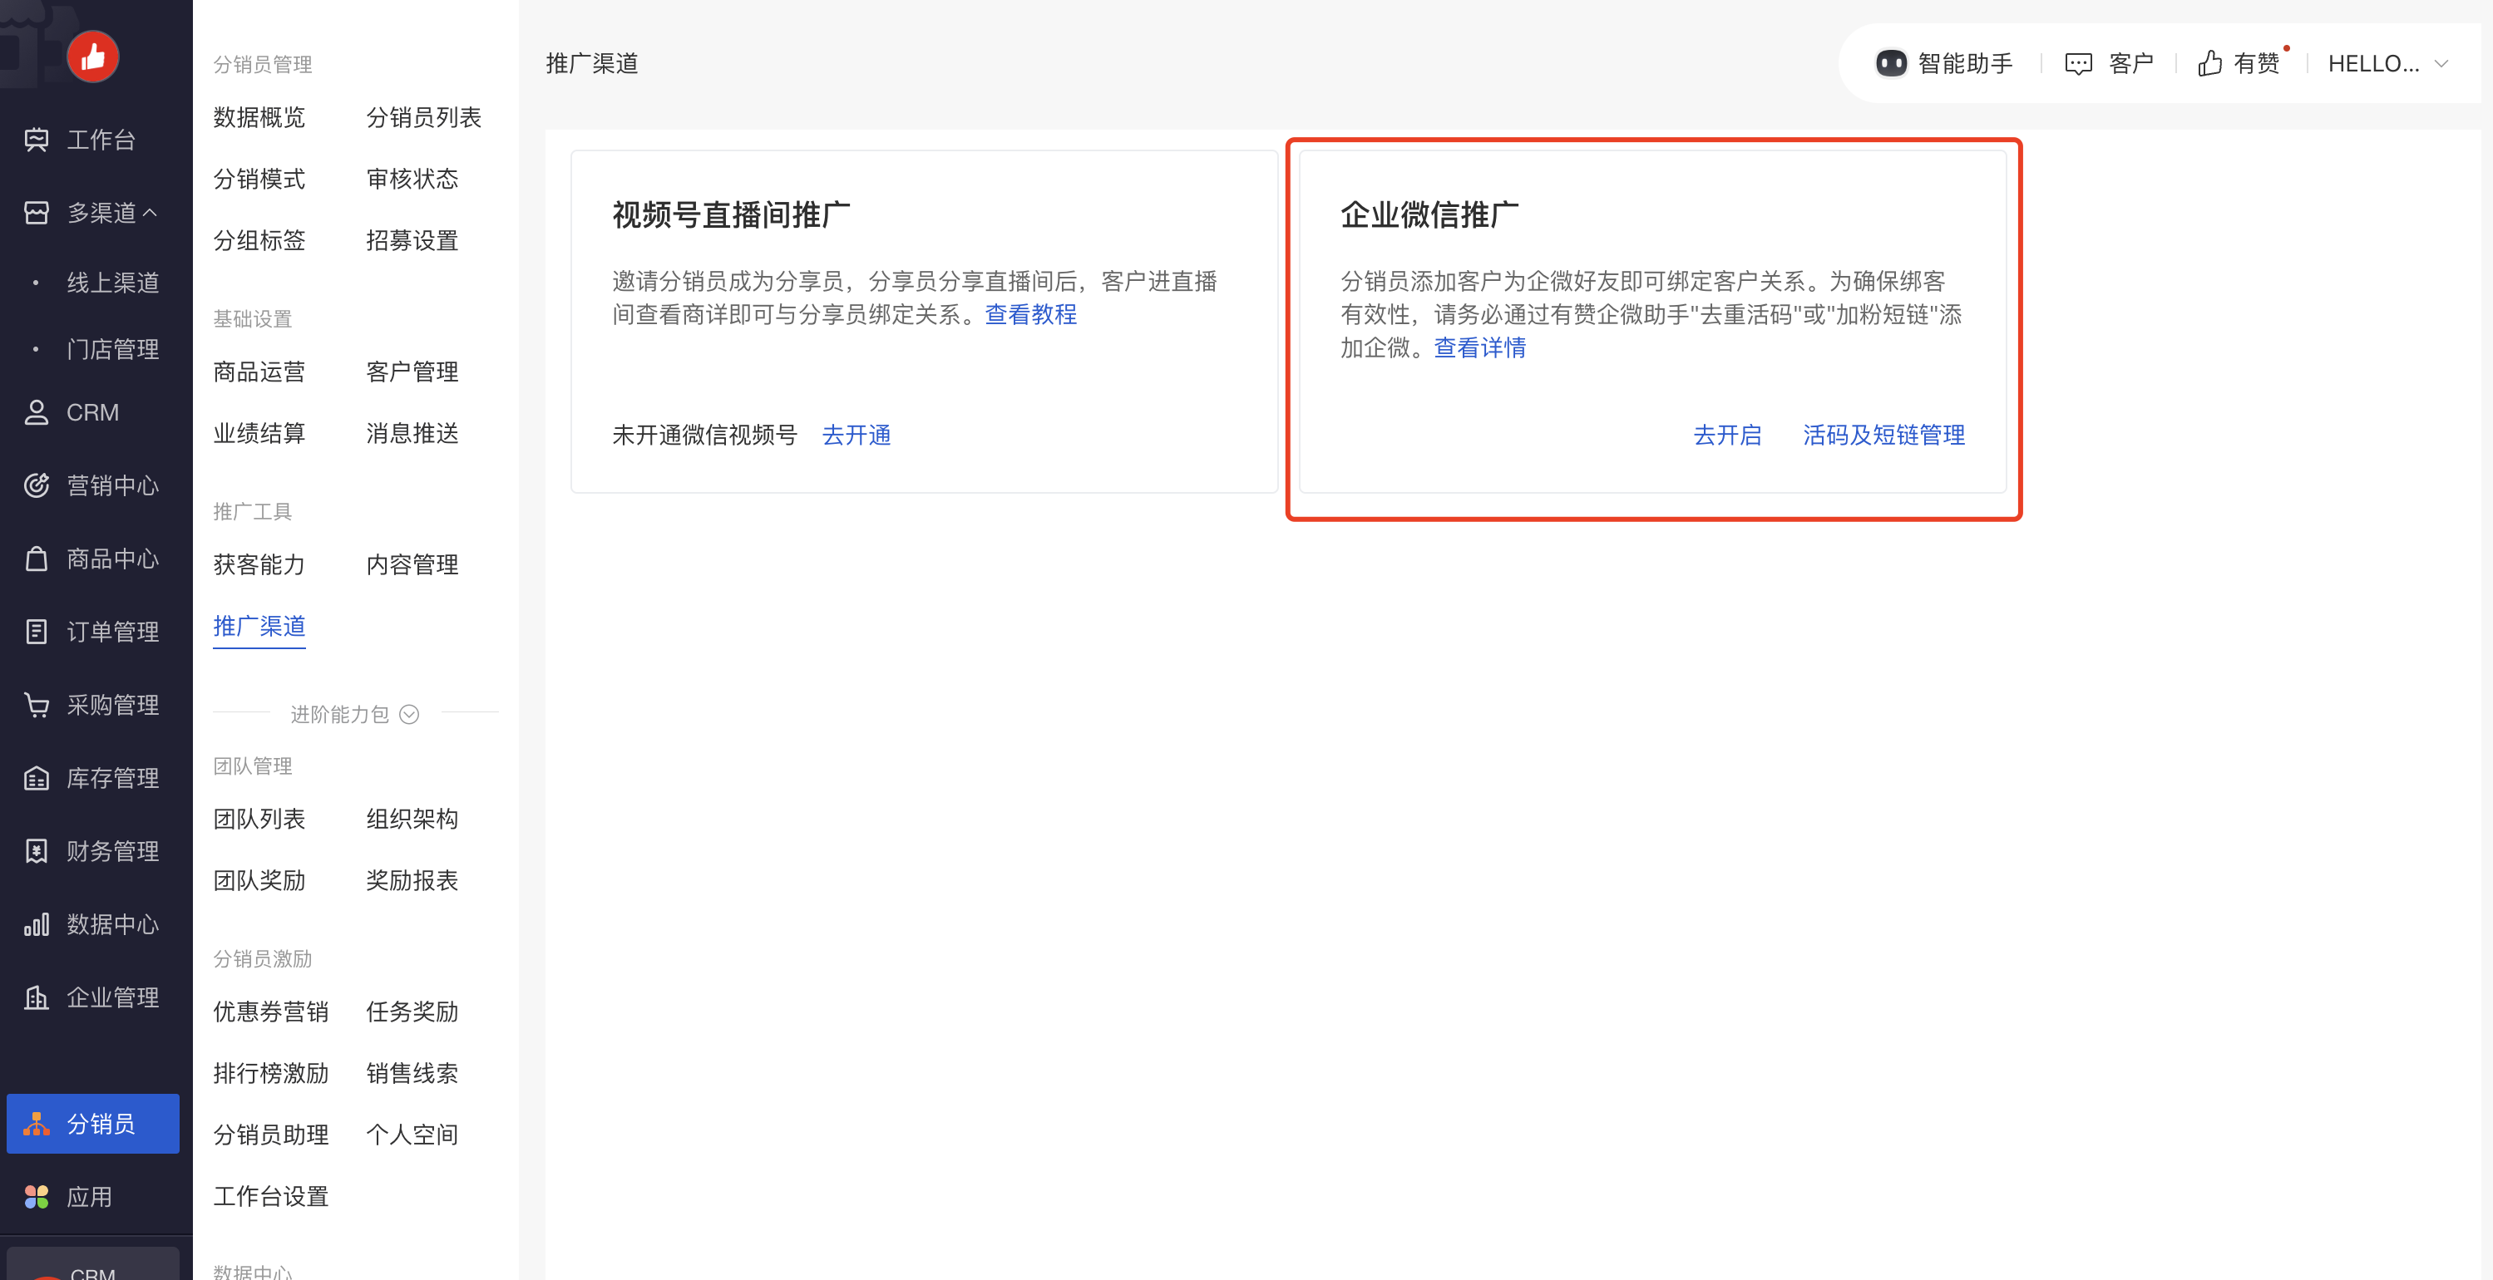Click the Youzan red thumbs-up logo
Screen dimensions: 2493x1280
[x=93, y=57]
